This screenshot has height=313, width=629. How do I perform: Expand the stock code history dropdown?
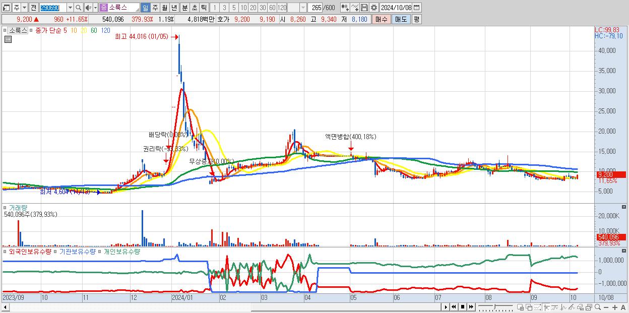pos(70,8)
